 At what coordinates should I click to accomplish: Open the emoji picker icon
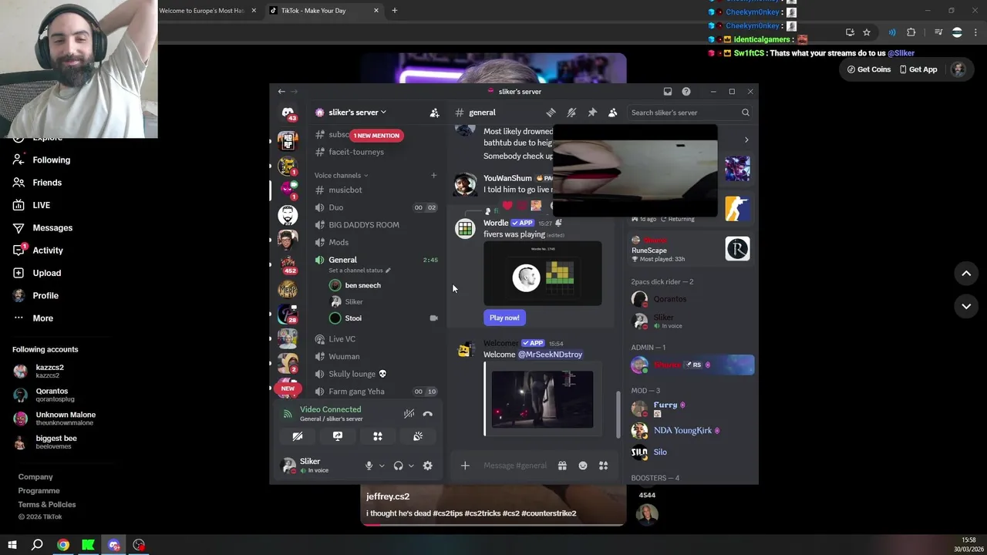(x=583, y=466)
